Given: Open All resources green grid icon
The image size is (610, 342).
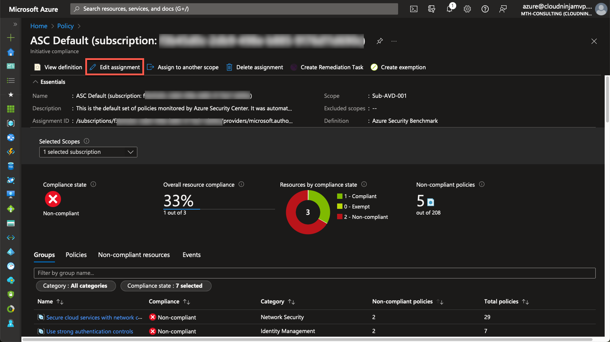Looking at the screenshot, I should click(11, 109).
